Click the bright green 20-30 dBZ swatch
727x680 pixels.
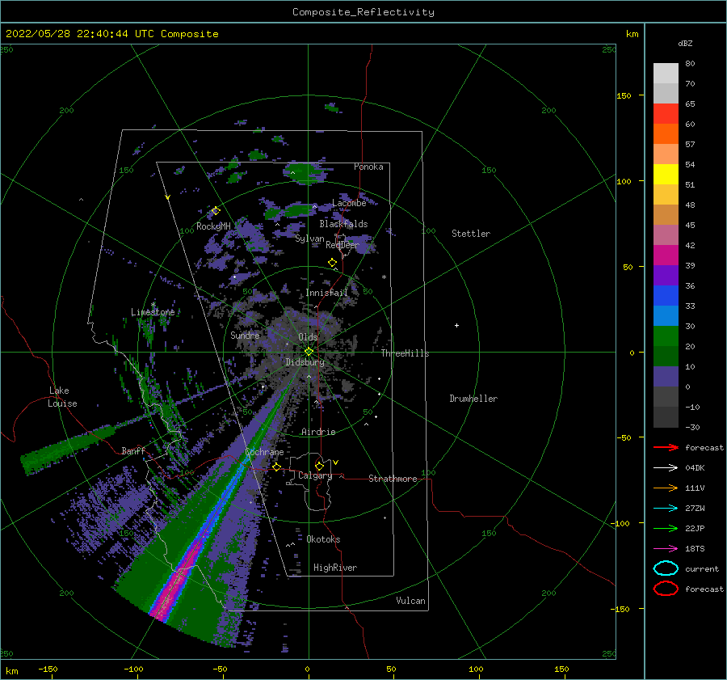pyautogui.click(x=666, y=336)
